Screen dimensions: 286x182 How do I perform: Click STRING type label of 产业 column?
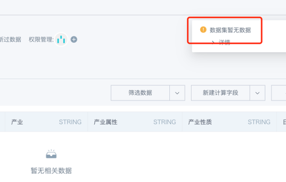click(x=70, y=122)
